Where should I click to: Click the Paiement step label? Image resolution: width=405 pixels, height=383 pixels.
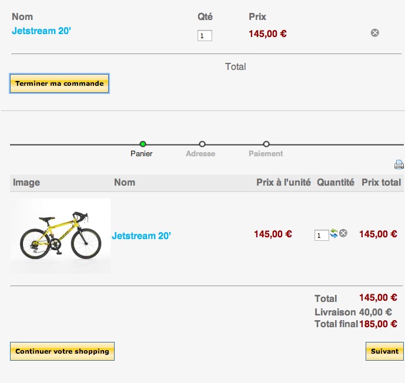266,153
